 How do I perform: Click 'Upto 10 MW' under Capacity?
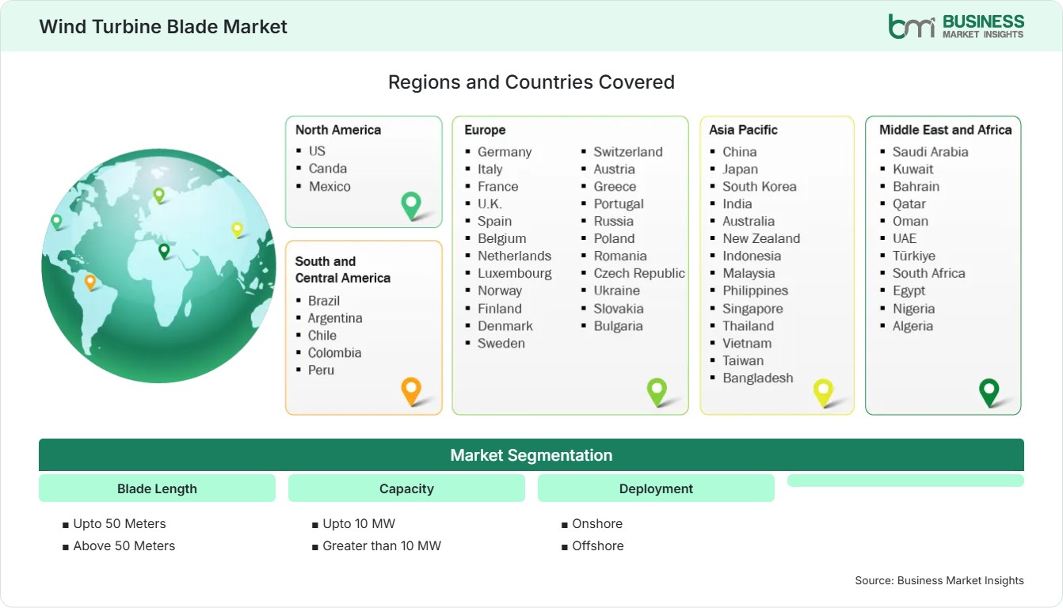[359, 524]
